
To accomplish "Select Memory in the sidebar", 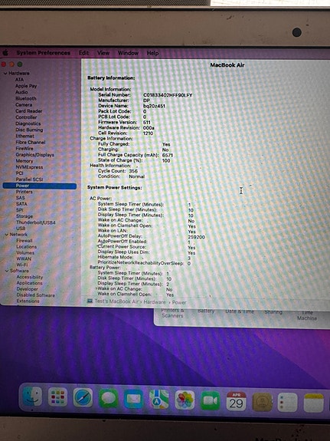I will point(25,161).
